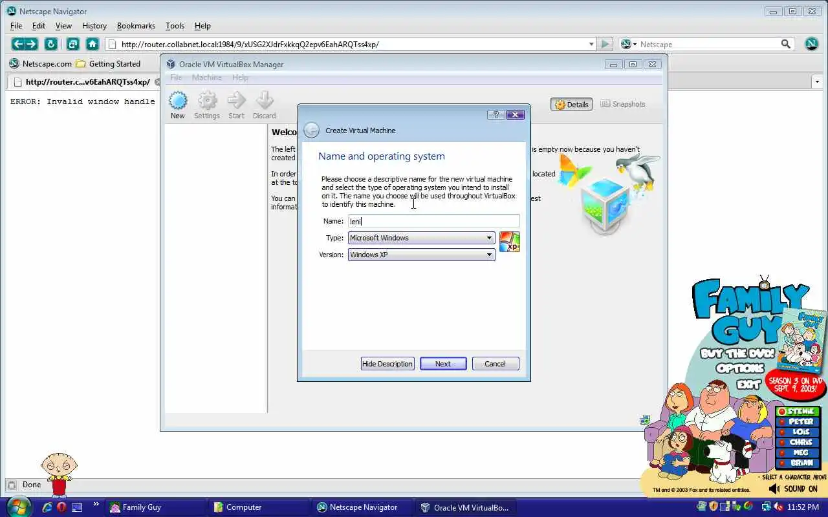
Task: Go to Netscape Home page
Action: [93, 44]
